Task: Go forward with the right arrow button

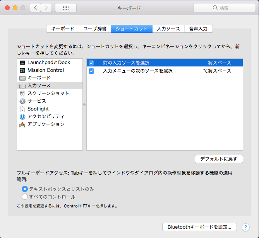Action: click(46, 8)
